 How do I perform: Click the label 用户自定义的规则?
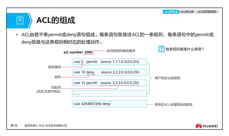[167, 78]
